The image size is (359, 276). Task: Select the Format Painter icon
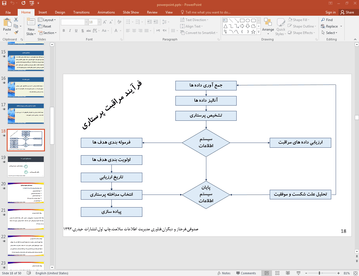[x=16, y=33]
